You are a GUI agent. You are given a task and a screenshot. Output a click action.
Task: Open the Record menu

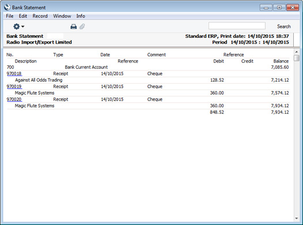click(40, 16)
